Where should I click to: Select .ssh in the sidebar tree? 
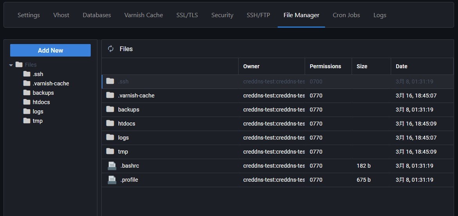coord(38,74)
